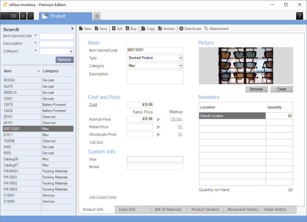Click the Item Name/Code search field
Viewport: 307px width, 222px height.
coord(57,36)
